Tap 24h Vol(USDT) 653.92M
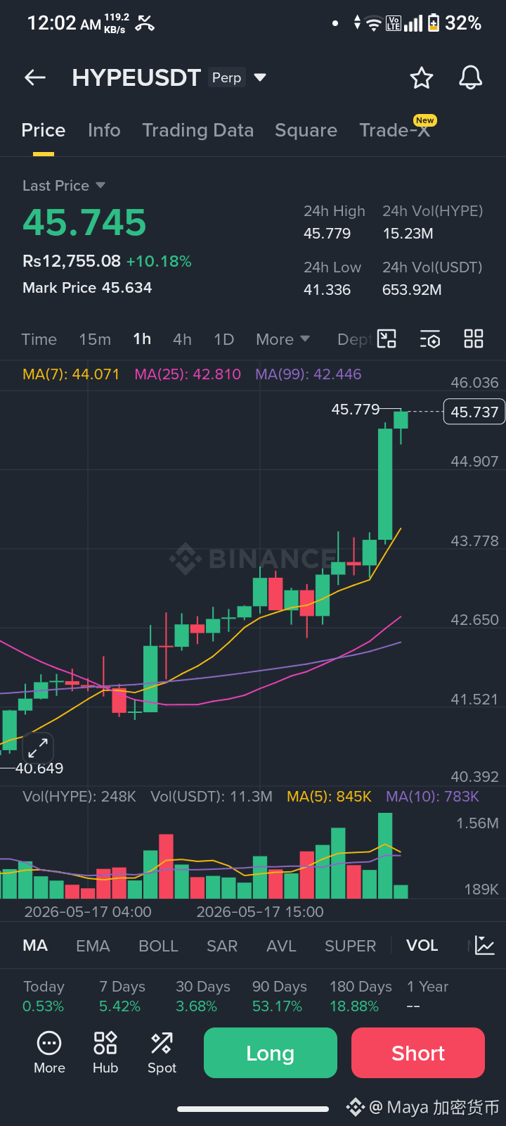Viewport: 506px width, 1126px height. coord(412,290)
